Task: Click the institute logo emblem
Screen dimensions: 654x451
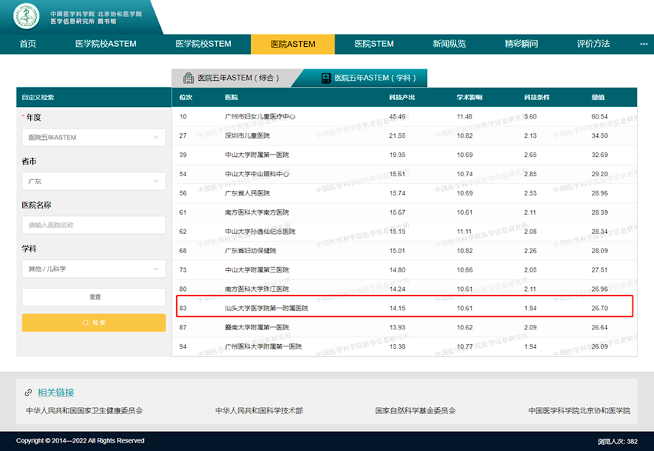Action: (26, 17)
